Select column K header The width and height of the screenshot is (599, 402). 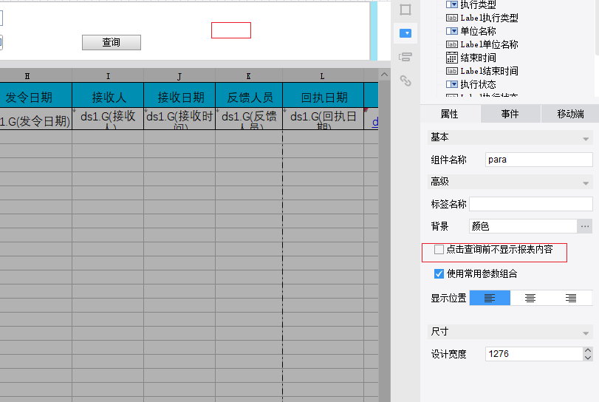point(249,76)
